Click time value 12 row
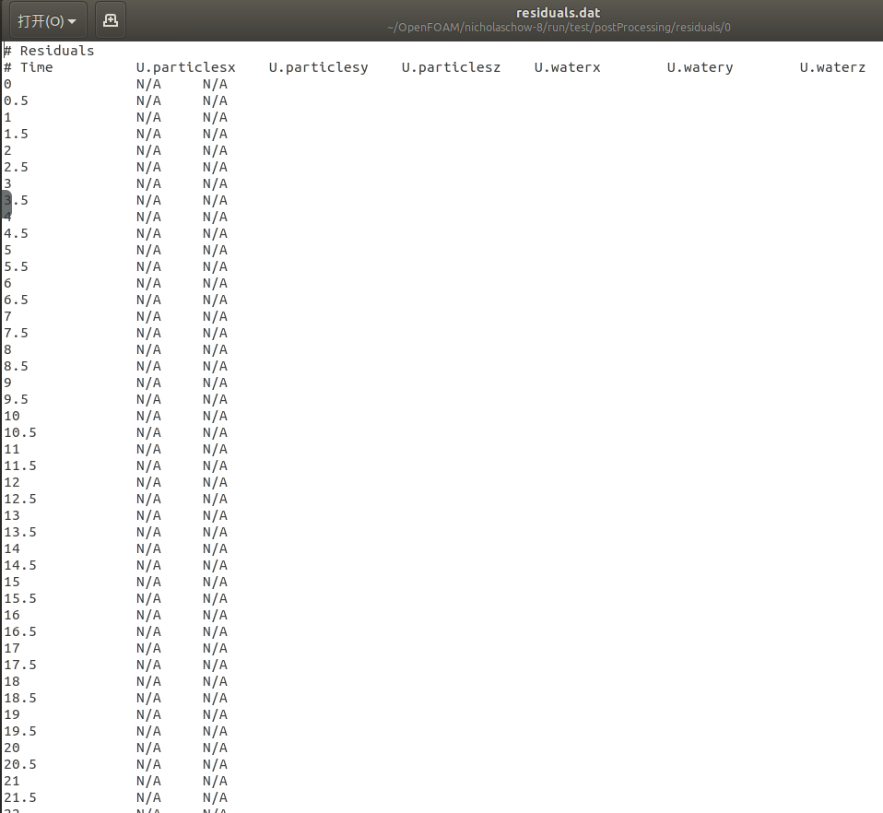Screen dimensions: 883x813 [x=12, y=482]
